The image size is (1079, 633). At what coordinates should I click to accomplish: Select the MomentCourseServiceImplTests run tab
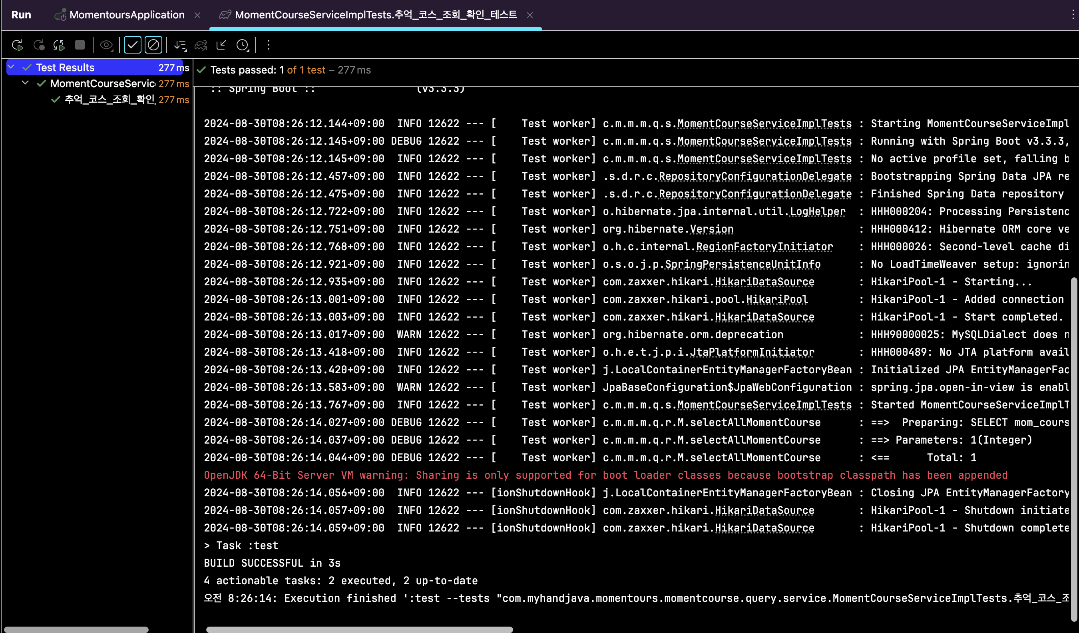click(376, 15)
